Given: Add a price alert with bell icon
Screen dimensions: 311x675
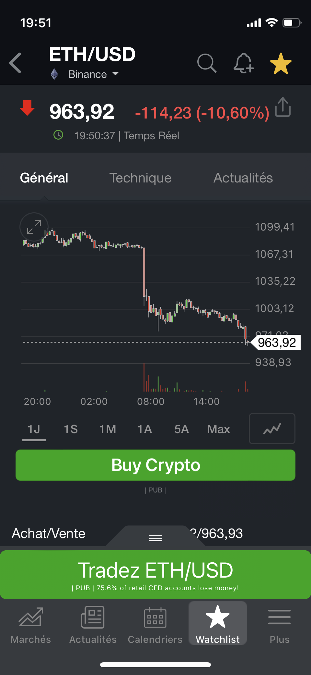Looking at the screenshot, I should pos(243,63).
